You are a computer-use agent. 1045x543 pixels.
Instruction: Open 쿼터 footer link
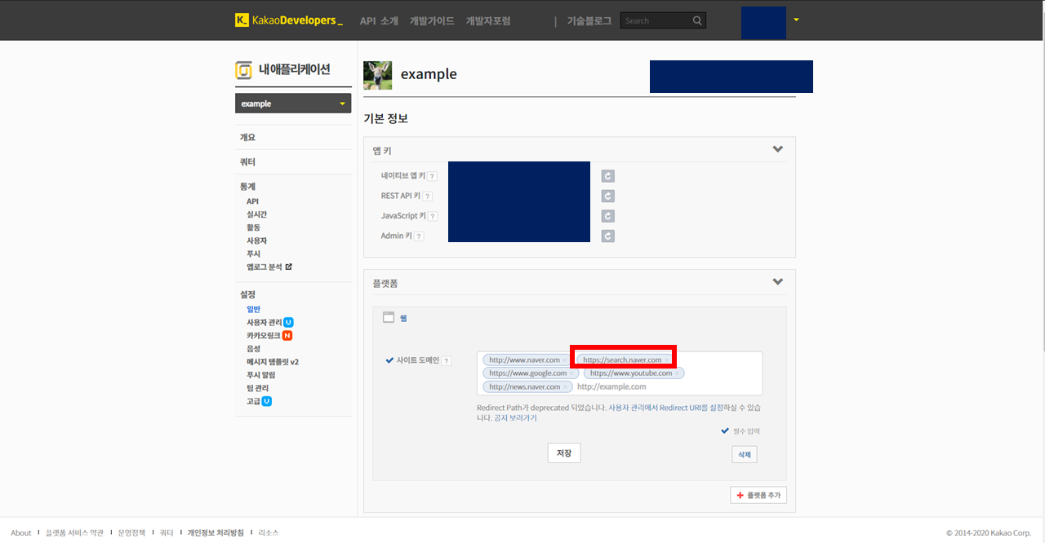(167, 532)
